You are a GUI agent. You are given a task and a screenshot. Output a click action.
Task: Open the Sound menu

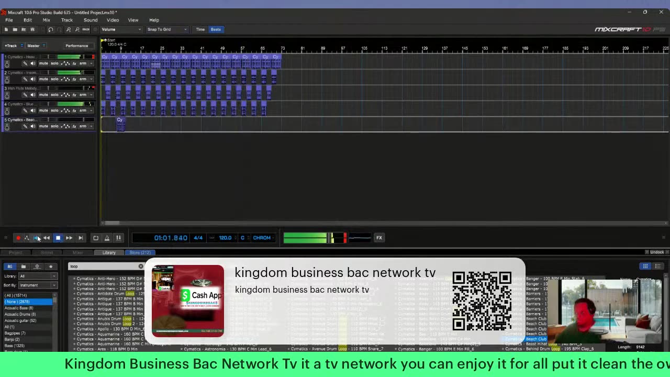click(x=91, y=20)
